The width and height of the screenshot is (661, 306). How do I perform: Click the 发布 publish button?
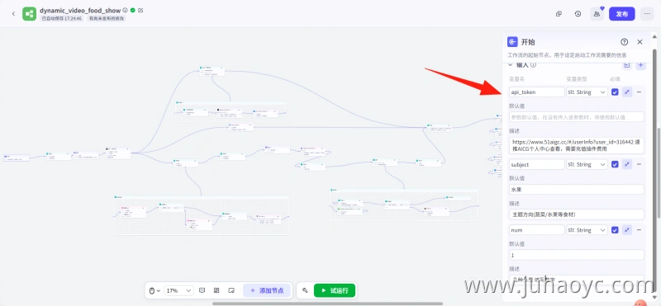(622, 14)
